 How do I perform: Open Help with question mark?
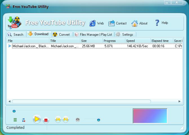[161, 23]
